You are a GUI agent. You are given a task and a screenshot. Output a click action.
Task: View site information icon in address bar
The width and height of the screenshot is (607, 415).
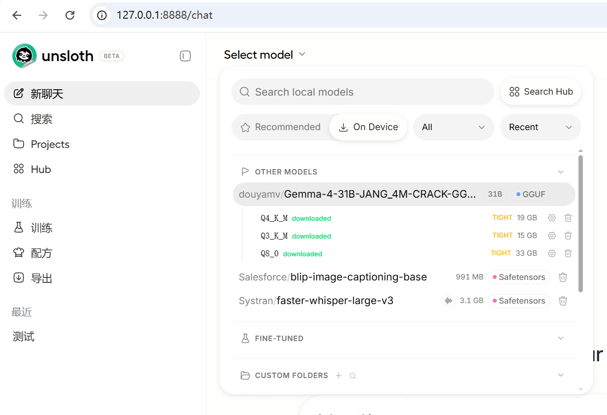[102, 15]
